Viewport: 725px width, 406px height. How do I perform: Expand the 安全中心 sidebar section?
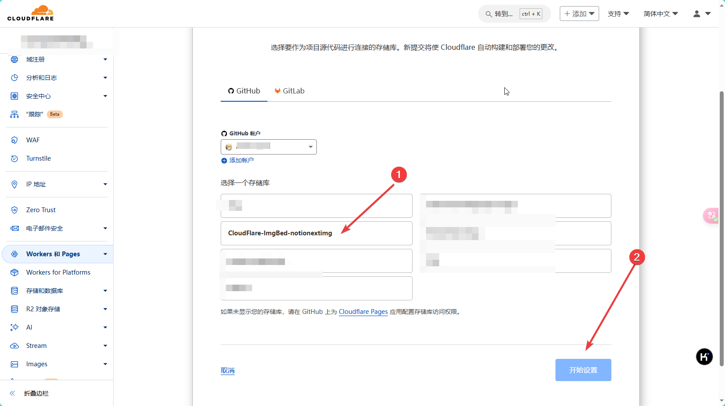[x=105, y=96]
